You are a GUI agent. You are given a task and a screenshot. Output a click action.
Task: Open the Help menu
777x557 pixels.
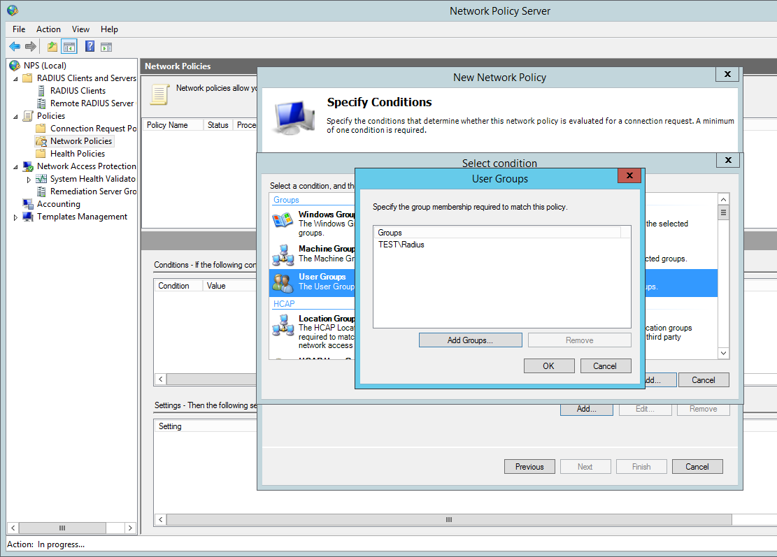tap(109, 29)
